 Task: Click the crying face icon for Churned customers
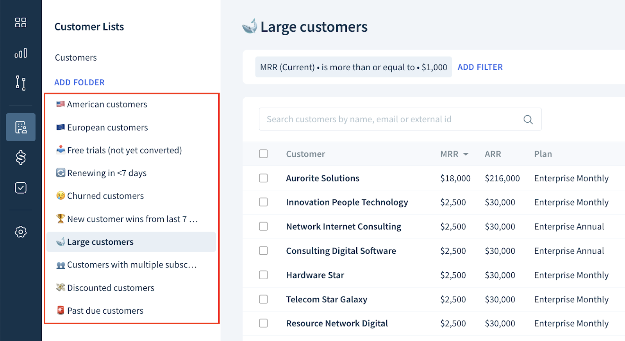click(x=61, y=196)
